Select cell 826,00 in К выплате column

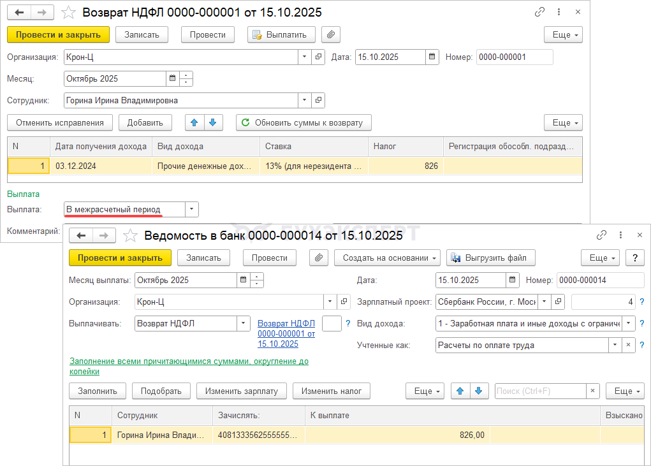pyautogui.click(x=397, y=435)
